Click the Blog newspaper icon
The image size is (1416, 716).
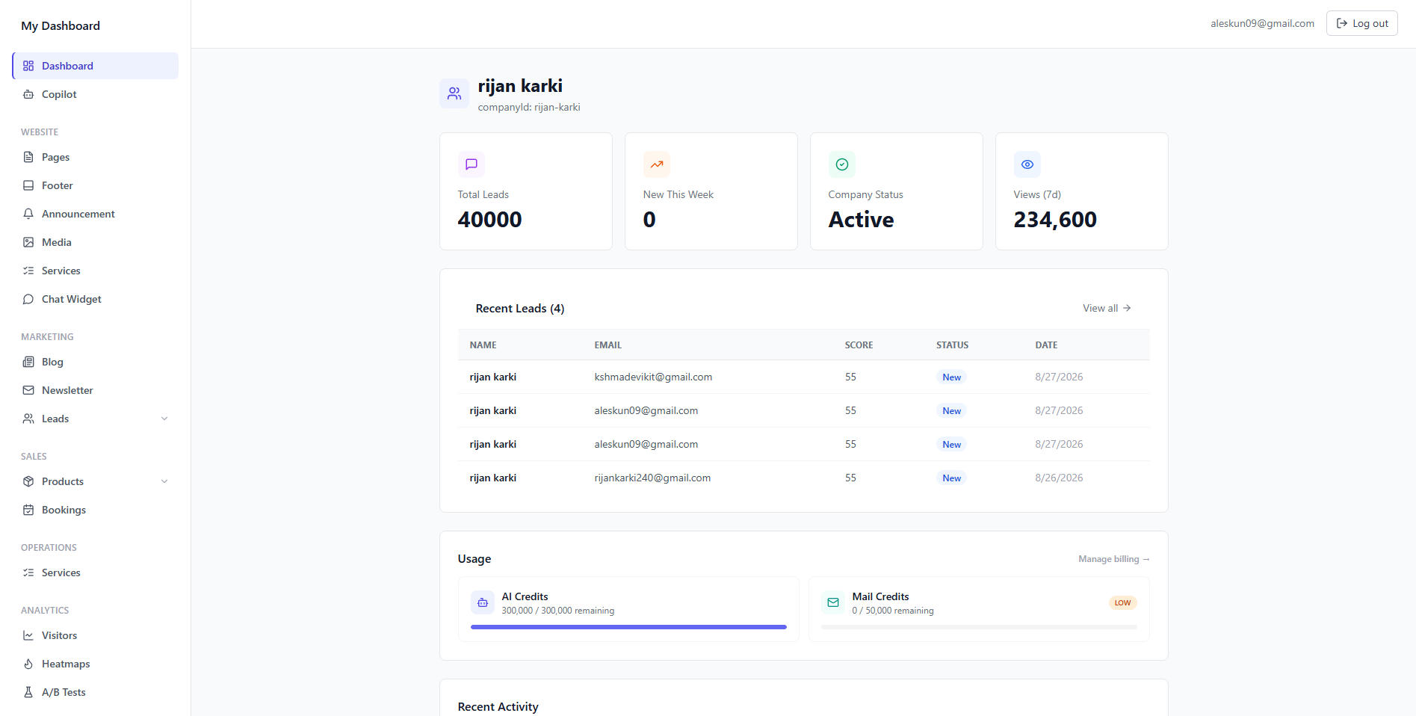click(28, 362)
